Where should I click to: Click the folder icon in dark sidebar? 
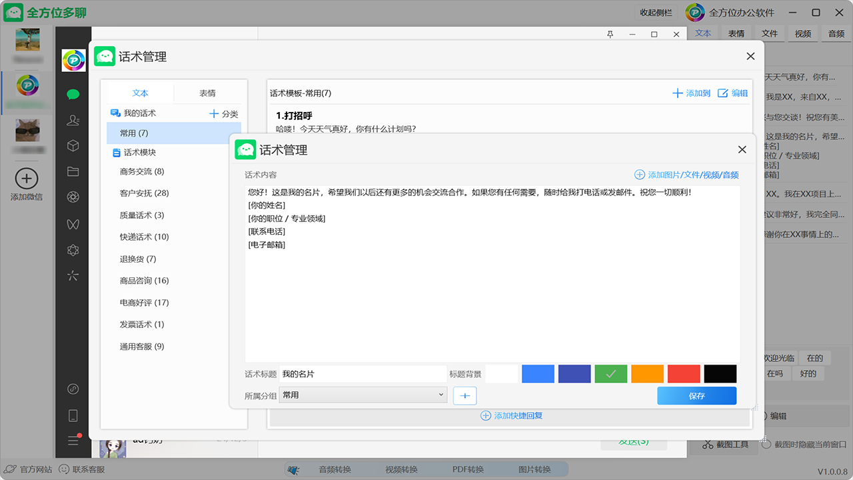point(73,171)
